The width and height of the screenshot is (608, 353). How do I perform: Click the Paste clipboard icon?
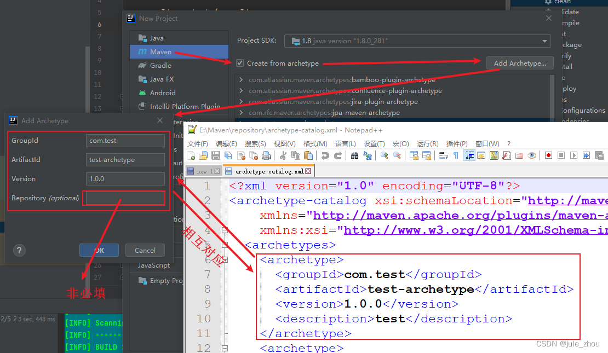tap(308, 156)
